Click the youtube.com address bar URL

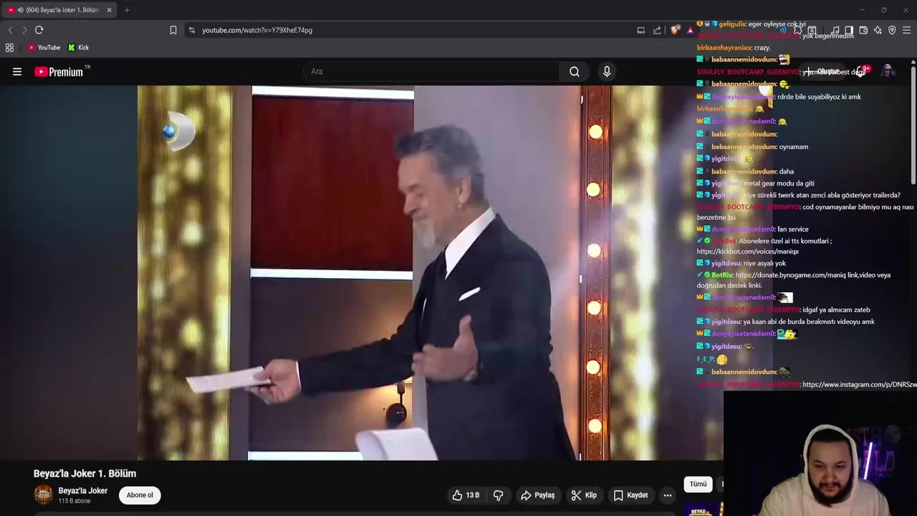257,30
